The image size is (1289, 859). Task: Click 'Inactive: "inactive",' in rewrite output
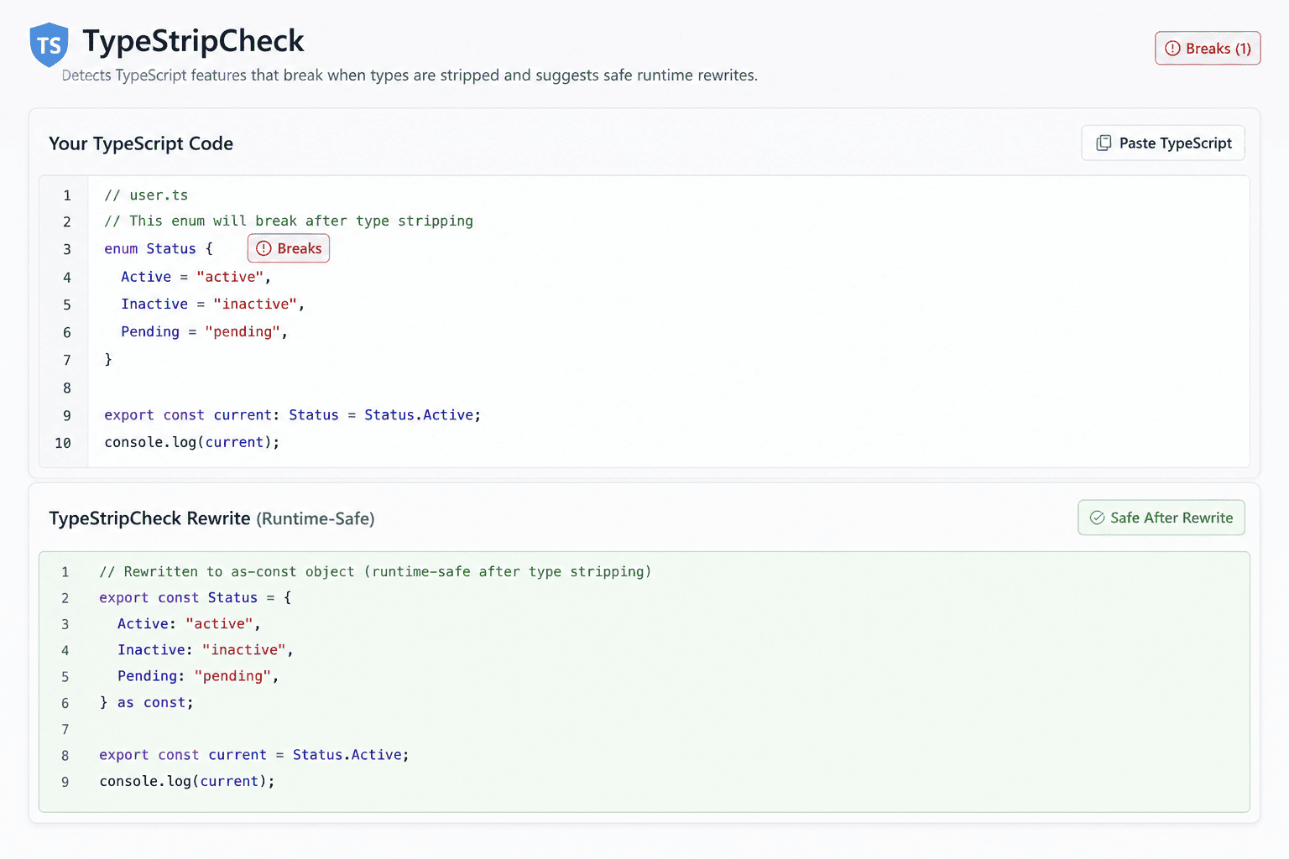click(x=206, y=650)
